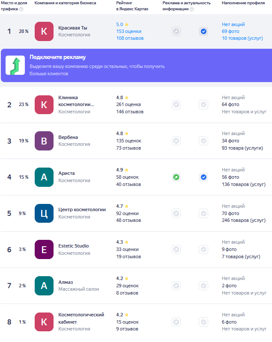Click the 'Estetic Studio' company name
The height and width of the screenshot is (342, 272).
(73, 246)
